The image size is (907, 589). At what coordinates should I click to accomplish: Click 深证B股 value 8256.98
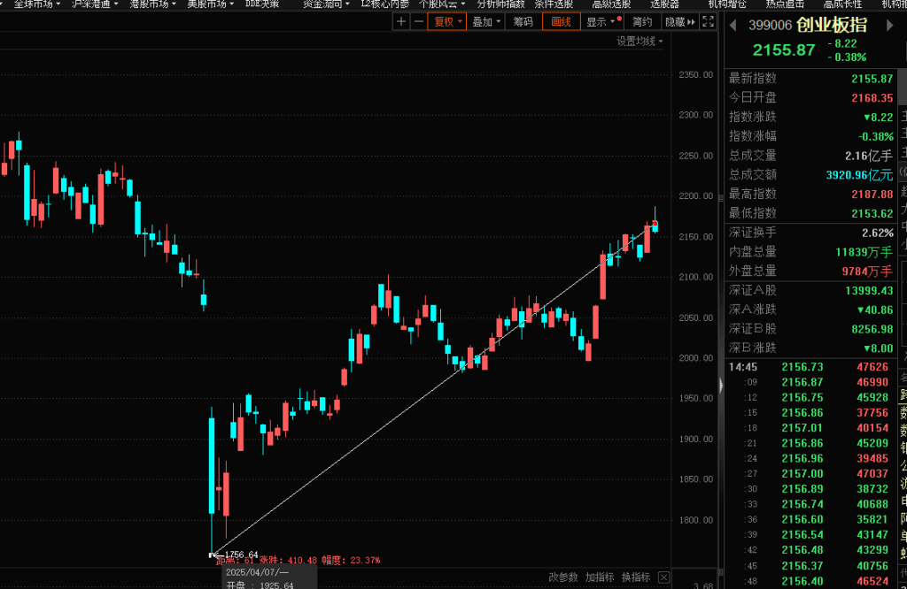coord(872,329)
